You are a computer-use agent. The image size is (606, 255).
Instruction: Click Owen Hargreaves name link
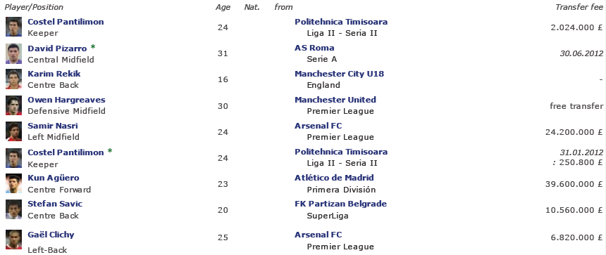point(66,100)
